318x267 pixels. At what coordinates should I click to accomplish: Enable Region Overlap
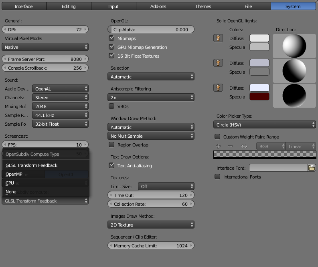(x=111, y=145)
